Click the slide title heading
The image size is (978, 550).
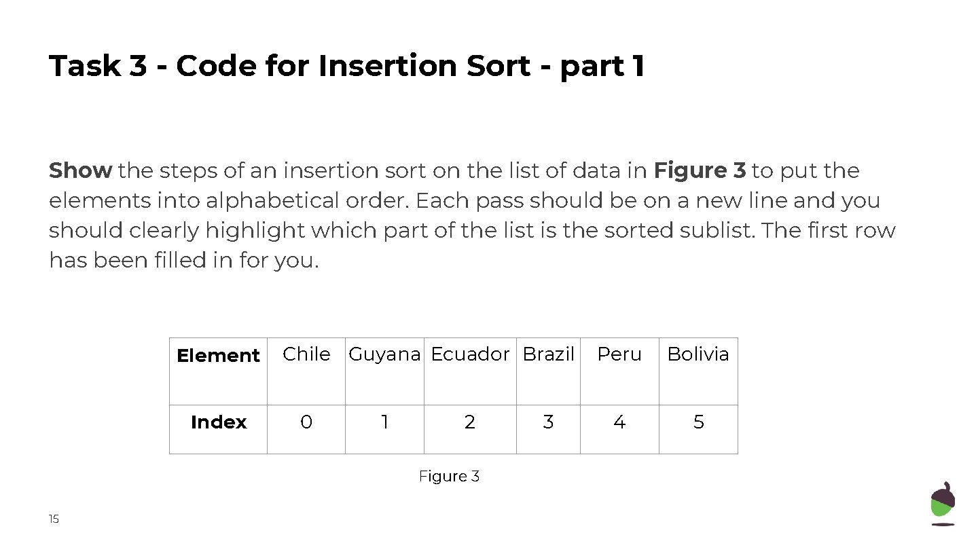(346, 66)
